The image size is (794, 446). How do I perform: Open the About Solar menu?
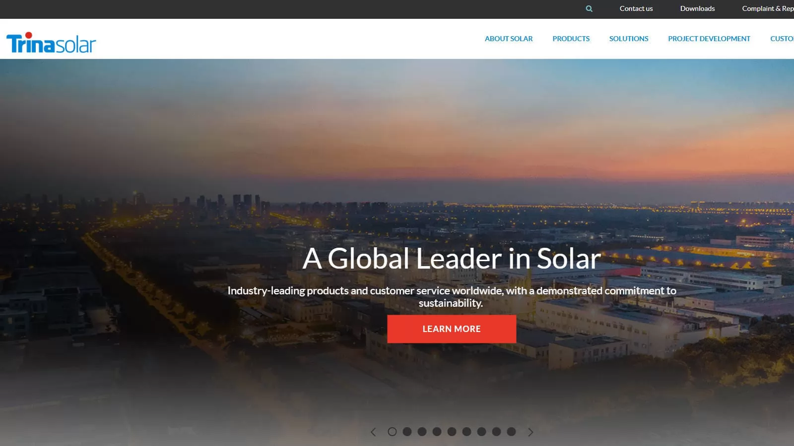[x=509, y=39]
